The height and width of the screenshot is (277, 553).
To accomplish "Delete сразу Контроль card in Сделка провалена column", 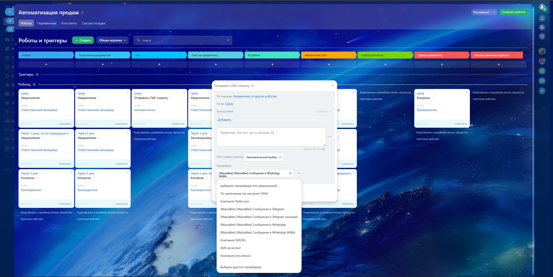I will (x=467, y=93).
